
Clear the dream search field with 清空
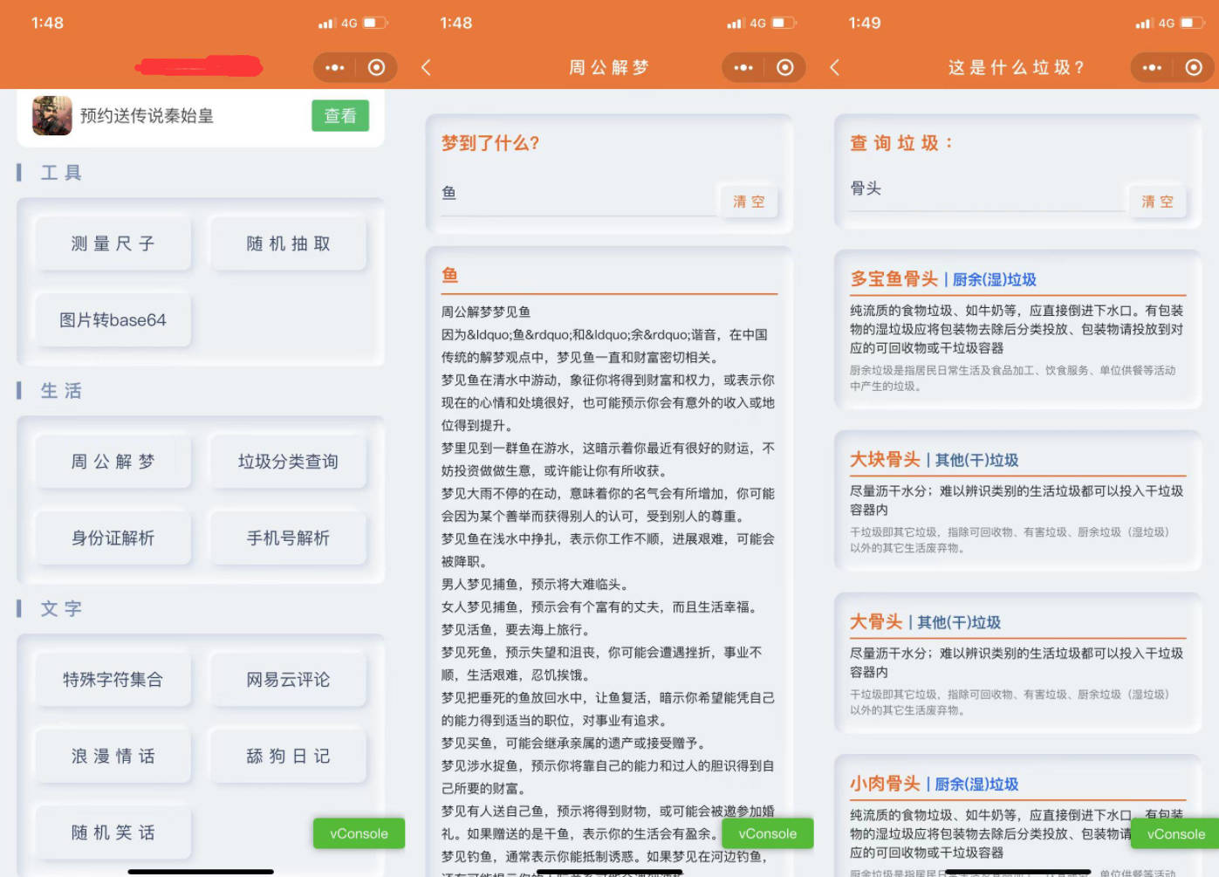[x=749, y=202]
